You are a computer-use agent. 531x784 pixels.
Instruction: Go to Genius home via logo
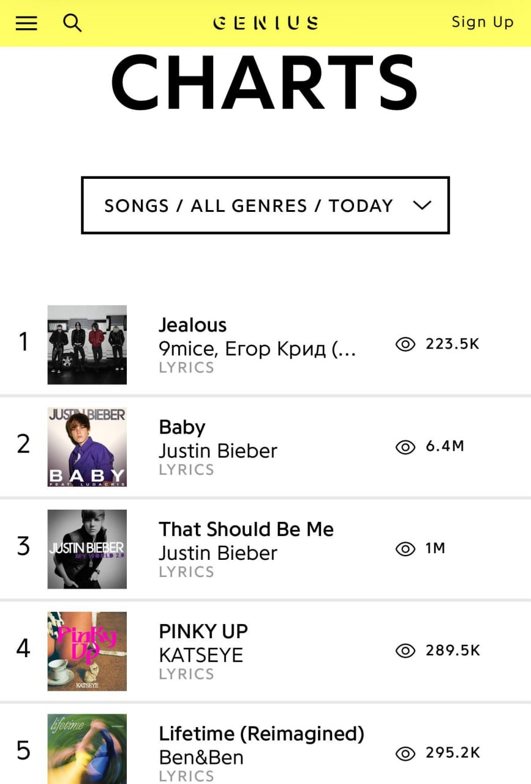[x=265, y=23]
